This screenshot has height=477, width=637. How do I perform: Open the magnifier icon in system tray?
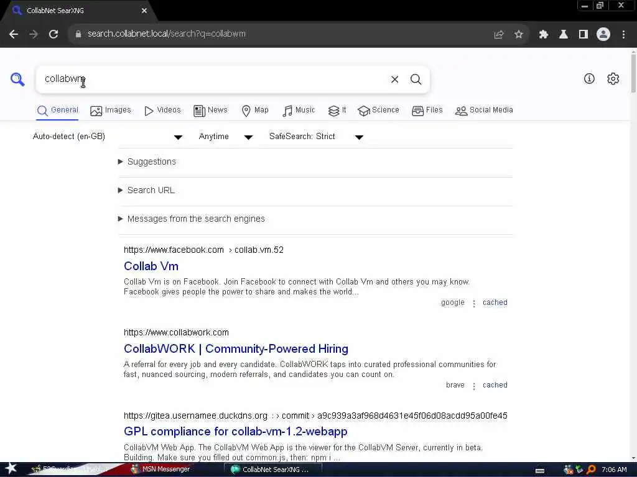coord(591,470)
